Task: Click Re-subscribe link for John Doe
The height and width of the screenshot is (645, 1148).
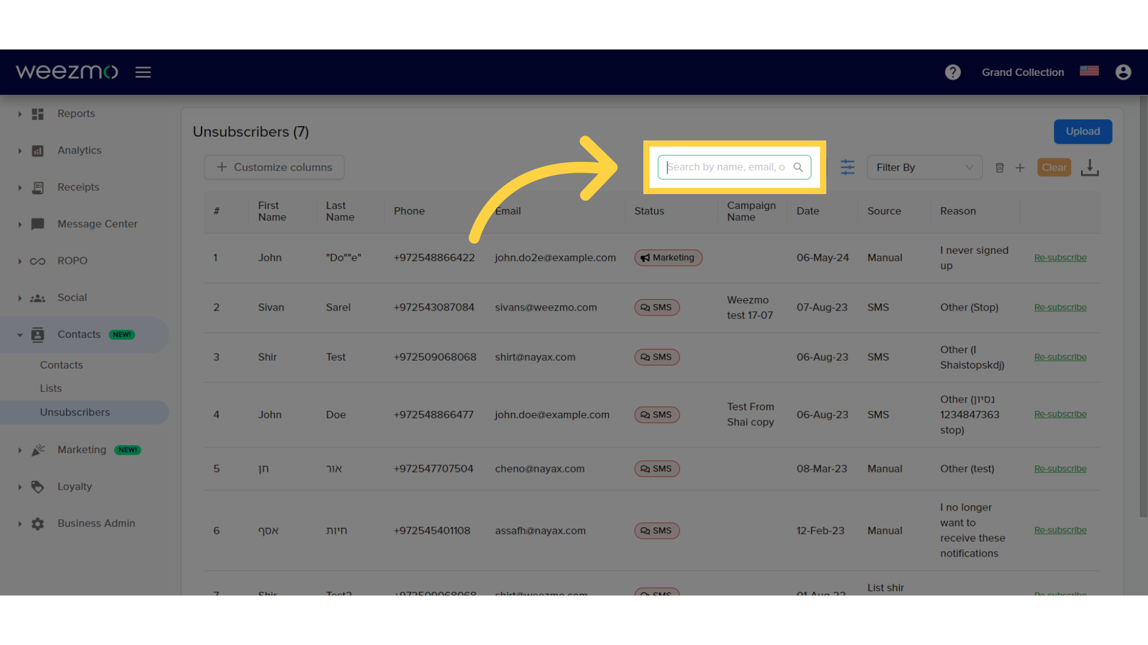Action: click(x=1060, y=413)
